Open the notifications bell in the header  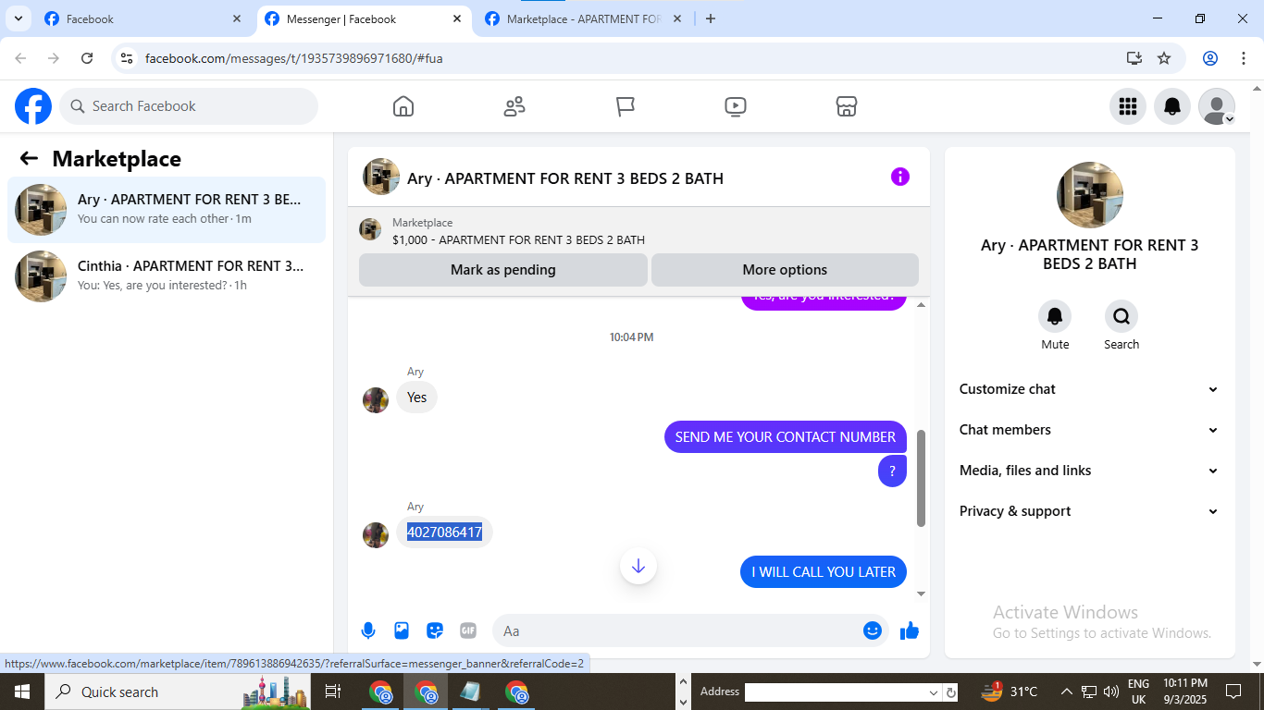tap(1172, 106)
